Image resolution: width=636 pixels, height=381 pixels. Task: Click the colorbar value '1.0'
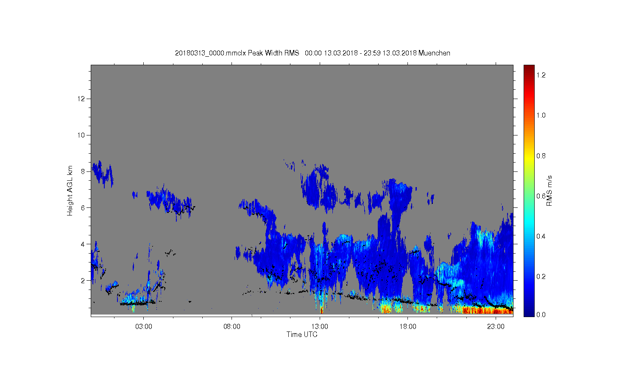(x=541, y=115)
